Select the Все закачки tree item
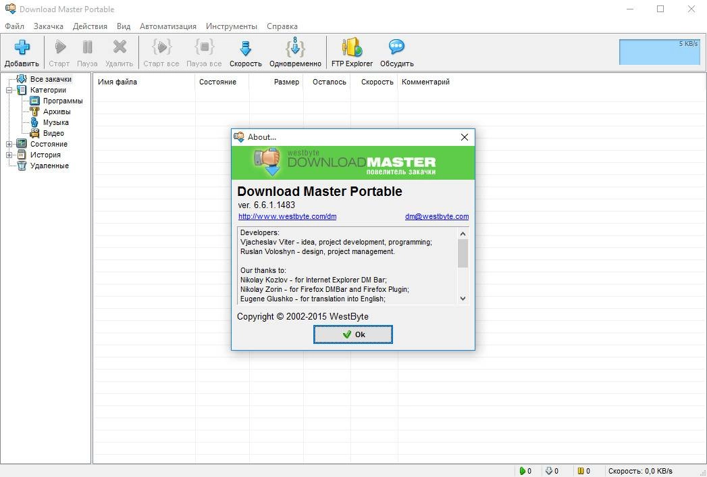707x477 pixels. (x=51, y=79)
